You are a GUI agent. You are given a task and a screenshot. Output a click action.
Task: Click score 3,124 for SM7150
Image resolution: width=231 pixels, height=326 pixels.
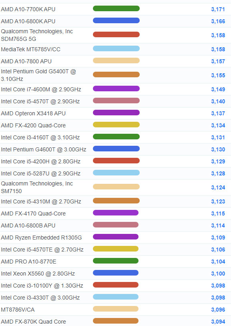click(x=218, y=187)
